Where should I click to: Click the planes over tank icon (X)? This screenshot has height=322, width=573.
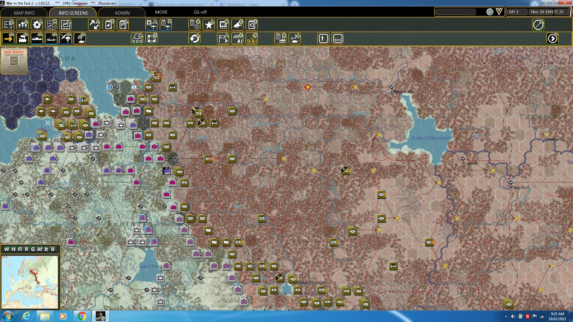pyautogui.click(x=295, y=39)
